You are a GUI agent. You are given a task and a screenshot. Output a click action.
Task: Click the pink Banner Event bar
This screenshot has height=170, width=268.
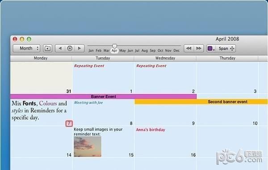[104, 97]
